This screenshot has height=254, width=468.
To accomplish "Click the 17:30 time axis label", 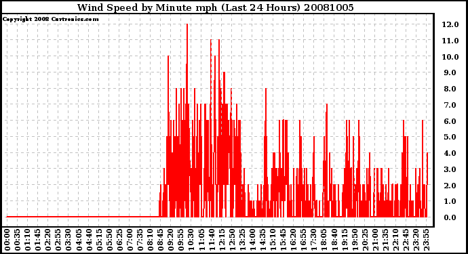I will click(x=313, y=240).
